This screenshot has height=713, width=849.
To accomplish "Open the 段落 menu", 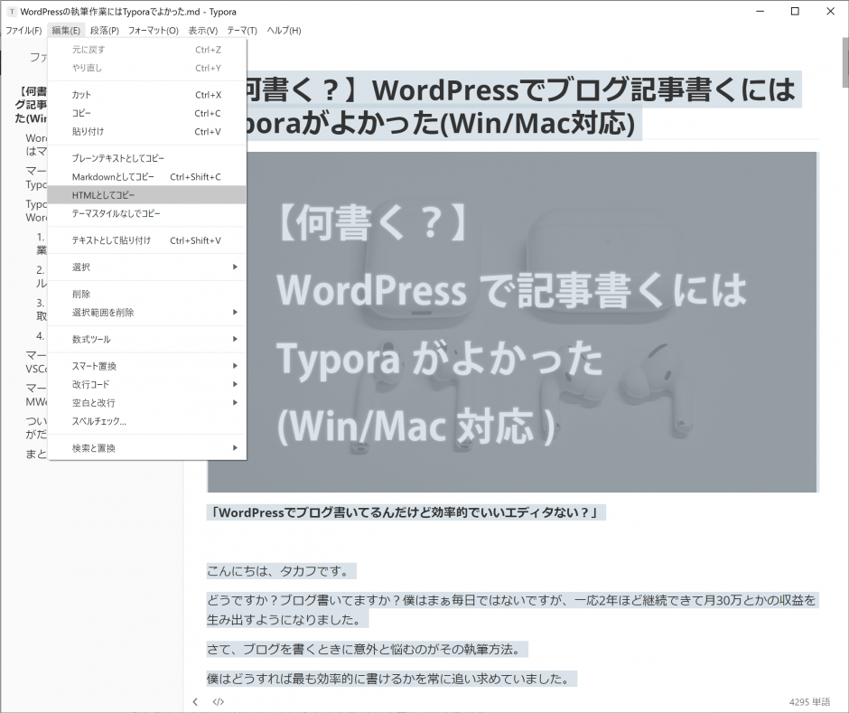I will point(102,30).
